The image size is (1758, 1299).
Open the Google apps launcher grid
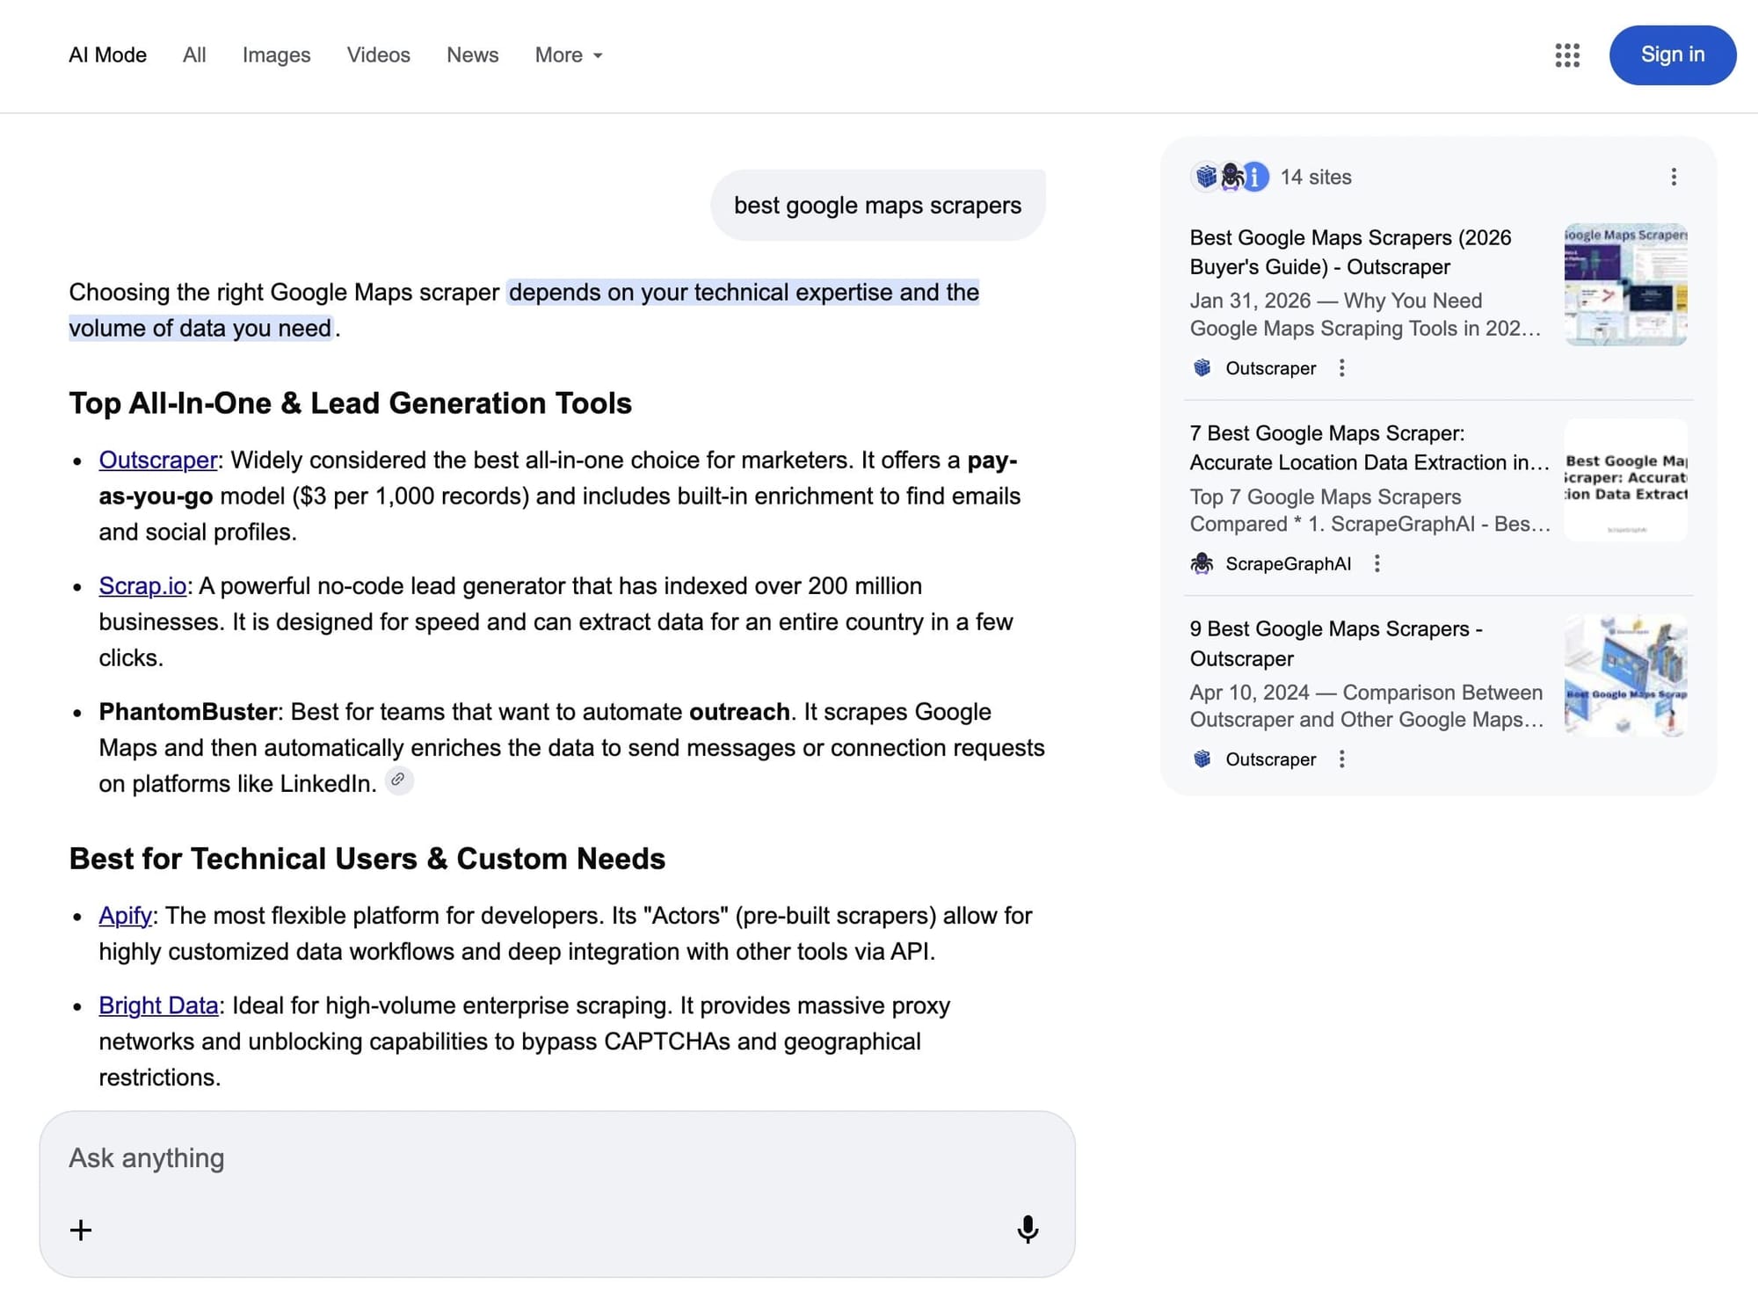click(1567, 55)
